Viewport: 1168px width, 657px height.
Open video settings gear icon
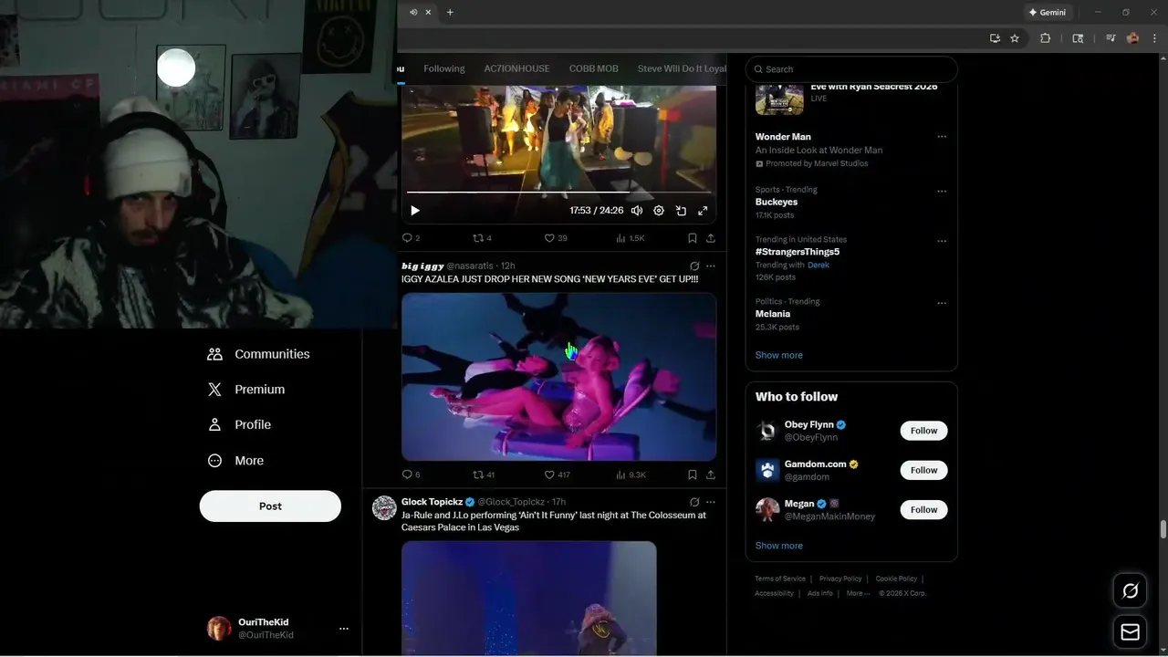pos(659,211)
